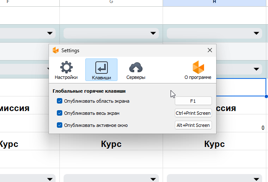
Task: Click the Курс cell in column G
Action: pos(111,144)
